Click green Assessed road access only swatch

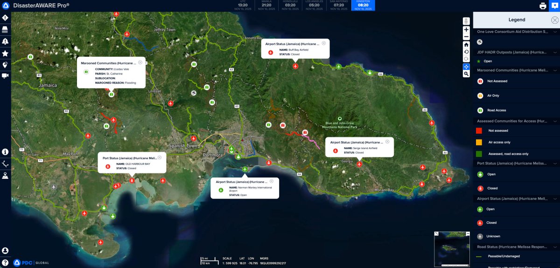[x=479, y=154]
